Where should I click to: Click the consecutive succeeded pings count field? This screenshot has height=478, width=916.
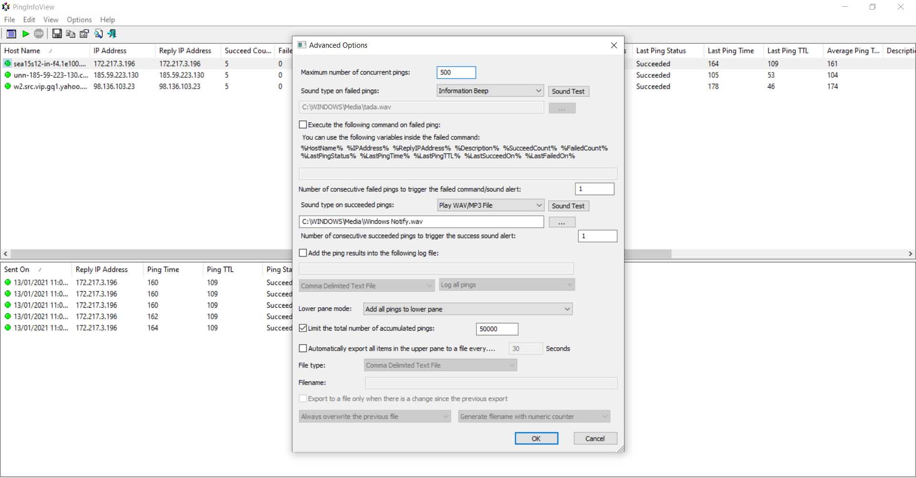tap(597, 236)
